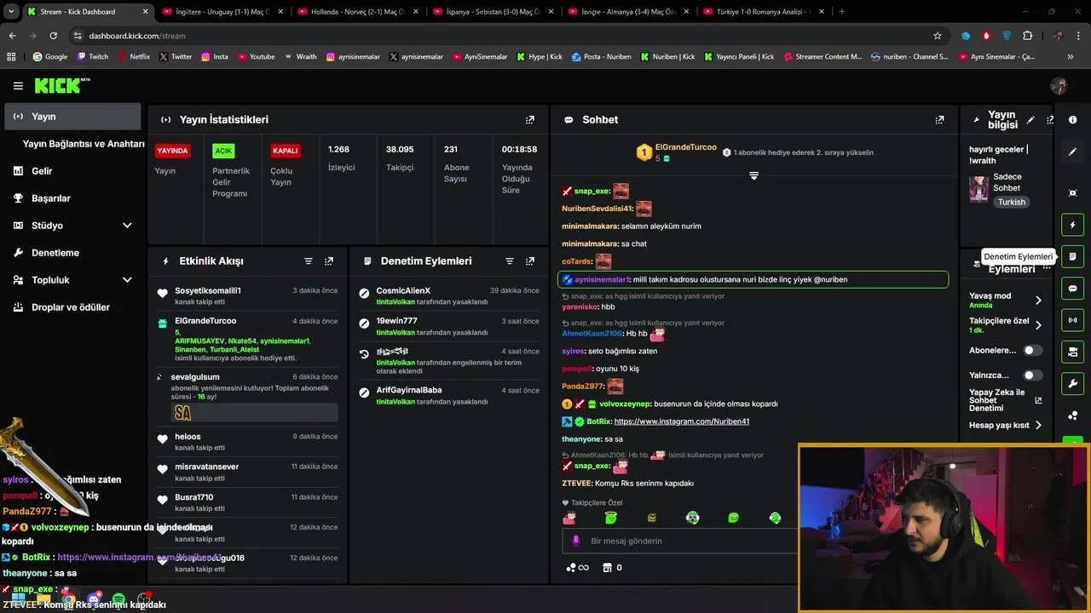Click the Sosyetiksomalili1 follow event
1091x613 pixels.
click(x=247, y=296)
